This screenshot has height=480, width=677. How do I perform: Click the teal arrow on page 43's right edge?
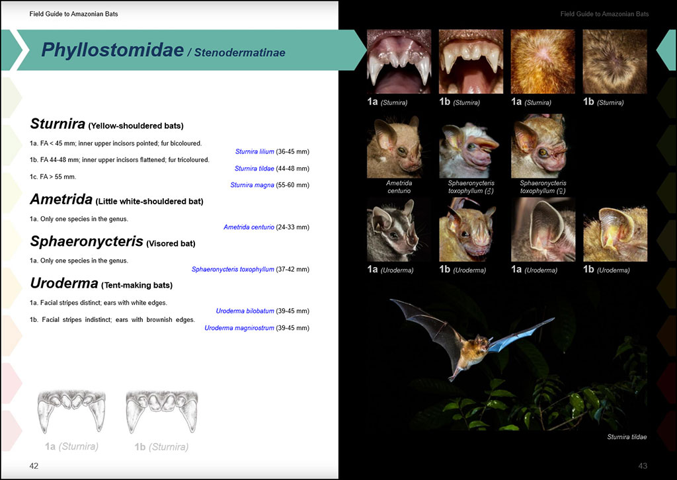(x=666, y=50)
